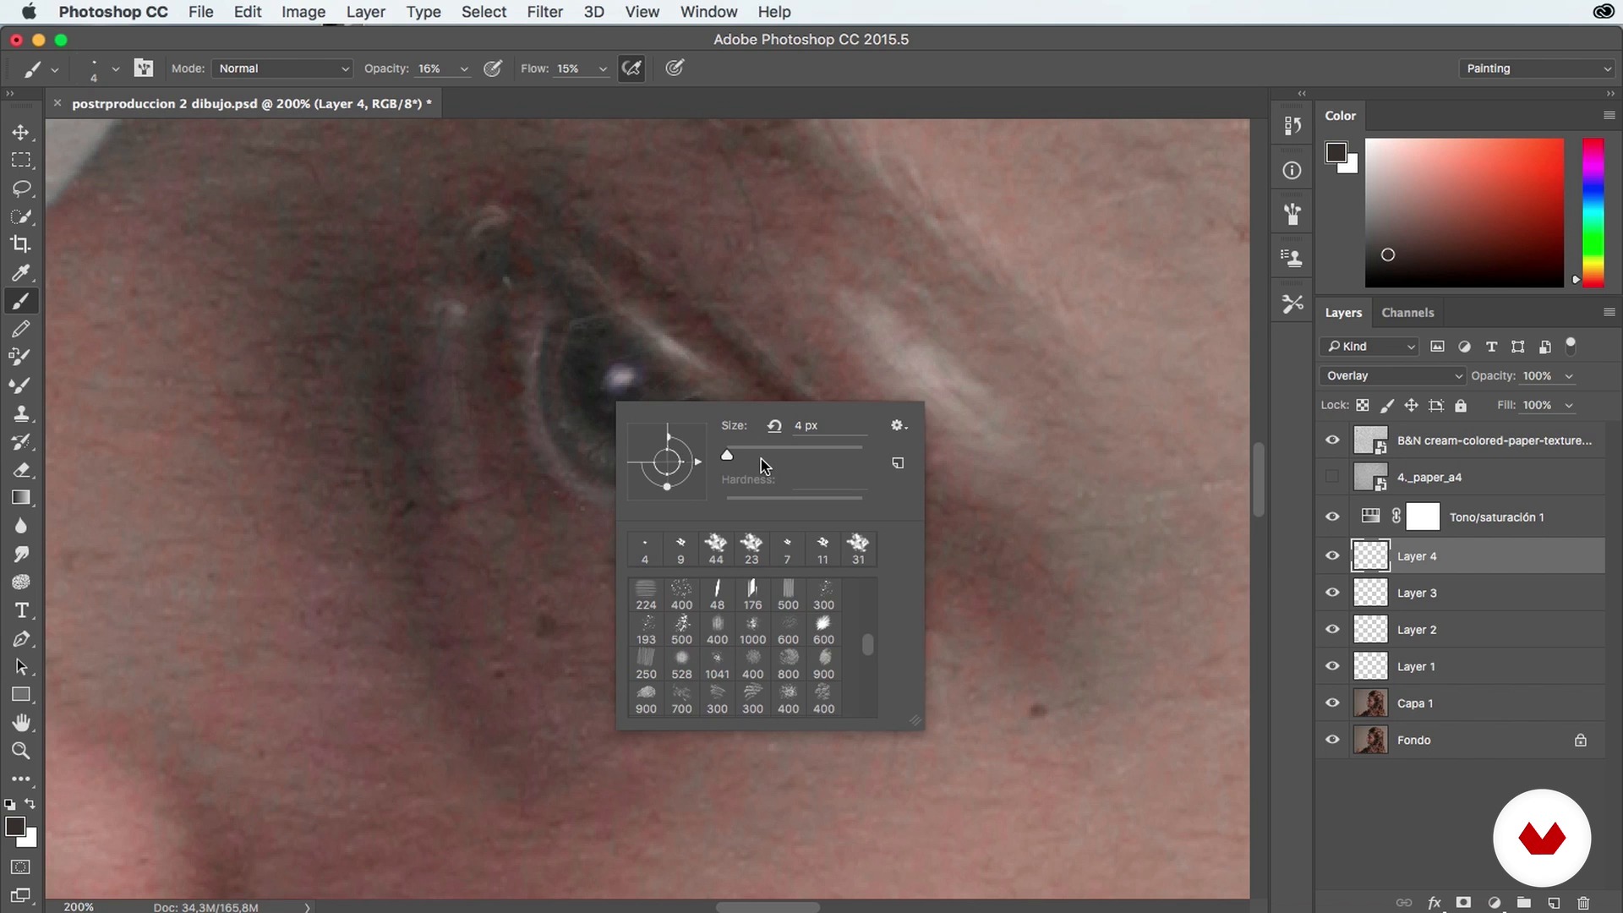Image resolution: width=1623 pixels, height=913 pixels.
Task: Expand layer Opacity dropdown arrow
Action: [x=1569, y=376]
